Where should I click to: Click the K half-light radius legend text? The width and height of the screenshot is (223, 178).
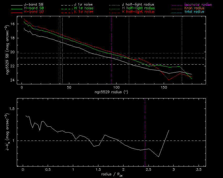click(138, 12)
